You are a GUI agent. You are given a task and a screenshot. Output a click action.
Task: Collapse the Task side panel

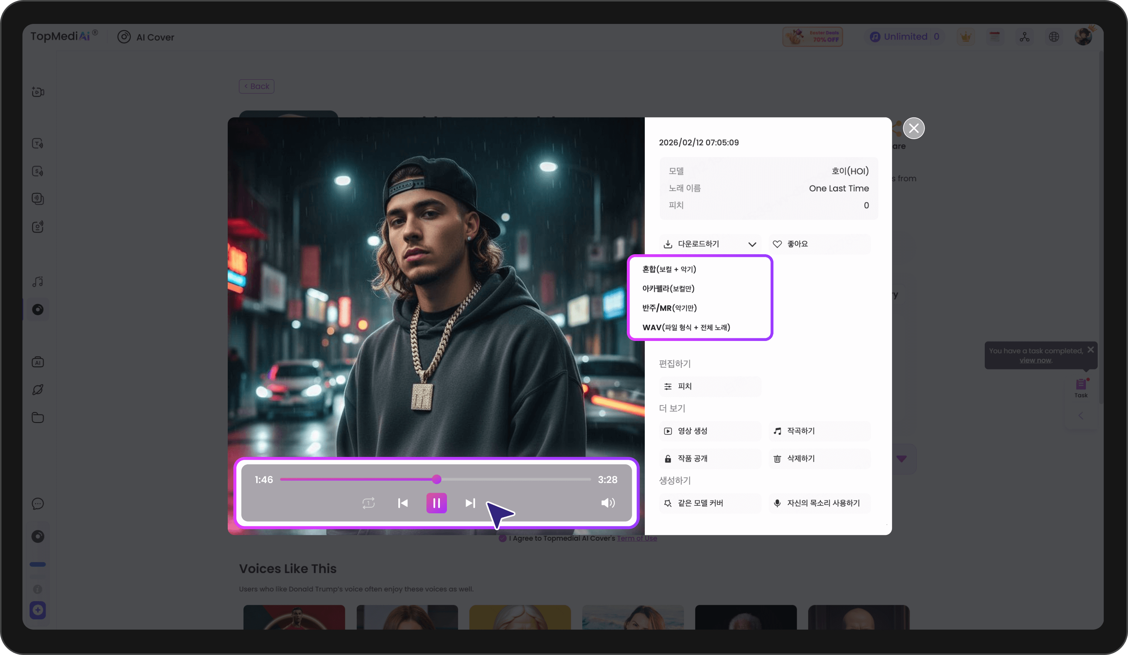point(1081,415)
